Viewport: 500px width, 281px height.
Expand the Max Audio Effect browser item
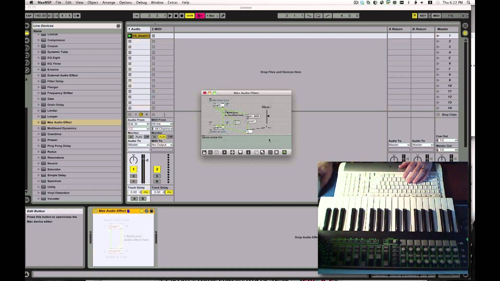click(38, 122)
